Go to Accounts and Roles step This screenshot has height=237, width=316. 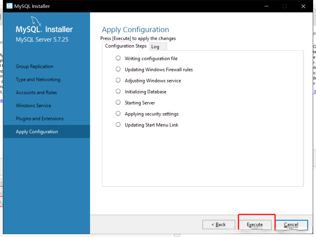36,93
